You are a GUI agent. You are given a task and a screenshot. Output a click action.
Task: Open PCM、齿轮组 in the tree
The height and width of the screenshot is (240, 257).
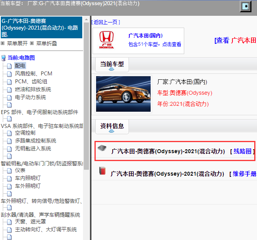pos(31,81)
